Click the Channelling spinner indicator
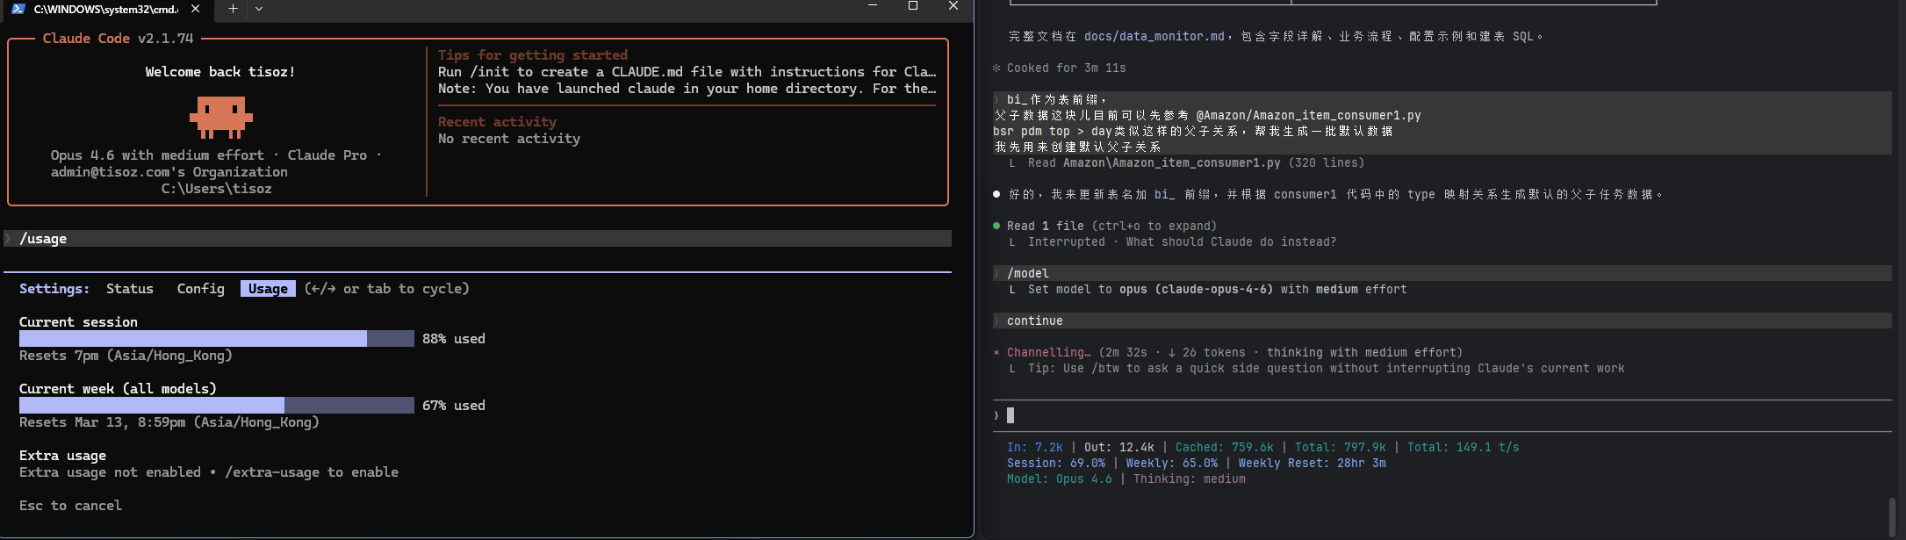 tap(996, 353)
